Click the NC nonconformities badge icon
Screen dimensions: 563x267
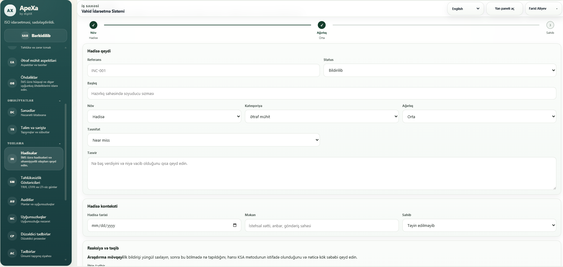click(12, 219)
